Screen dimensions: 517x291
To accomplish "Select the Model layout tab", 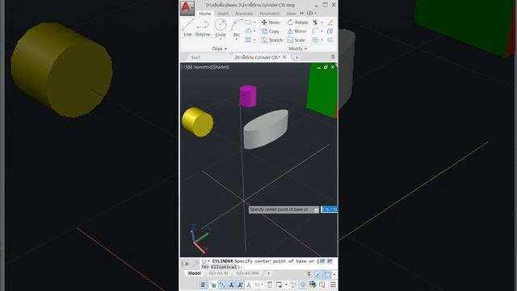I will click(x=194, y=273).
